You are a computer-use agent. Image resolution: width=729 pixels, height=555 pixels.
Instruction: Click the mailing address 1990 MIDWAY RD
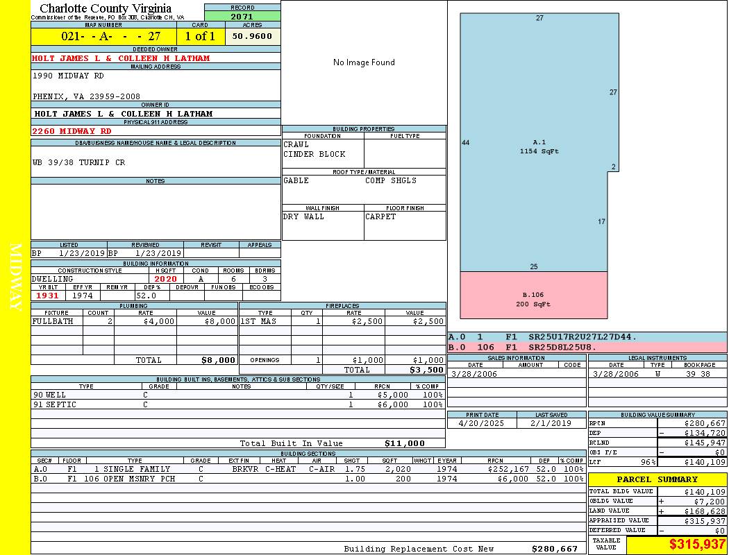[x=68, y=76]
